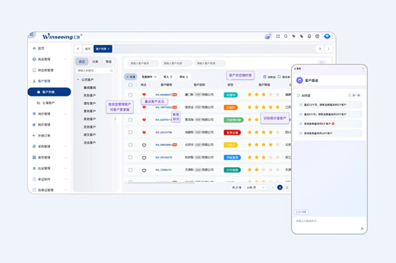
Task: Open the 厦门 row customer number link
Action: [164, 94]
